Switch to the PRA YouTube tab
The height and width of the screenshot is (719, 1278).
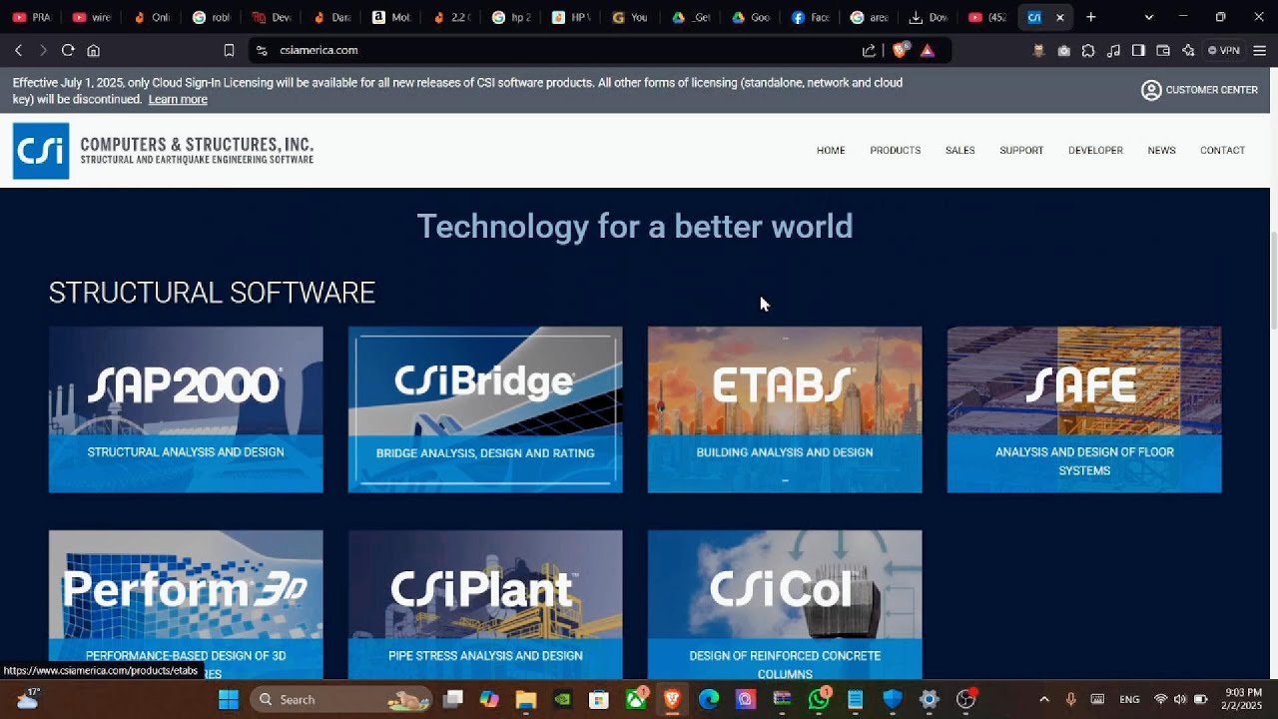coord(31,17)
